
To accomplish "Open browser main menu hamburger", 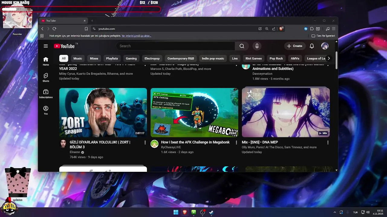I will pos(333,29).
